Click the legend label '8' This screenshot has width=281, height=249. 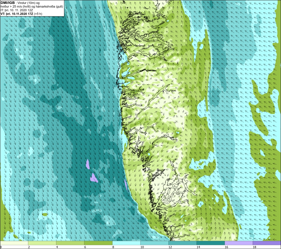point(113,247)
